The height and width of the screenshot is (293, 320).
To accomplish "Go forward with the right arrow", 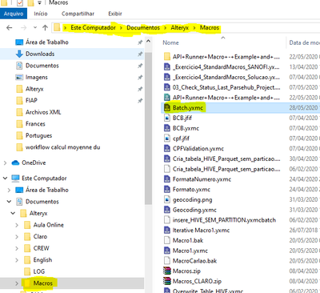I will click(24, 28).
